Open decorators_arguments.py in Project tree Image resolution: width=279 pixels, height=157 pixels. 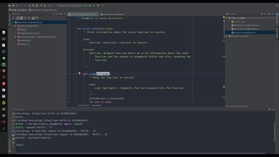coord(245,25)
